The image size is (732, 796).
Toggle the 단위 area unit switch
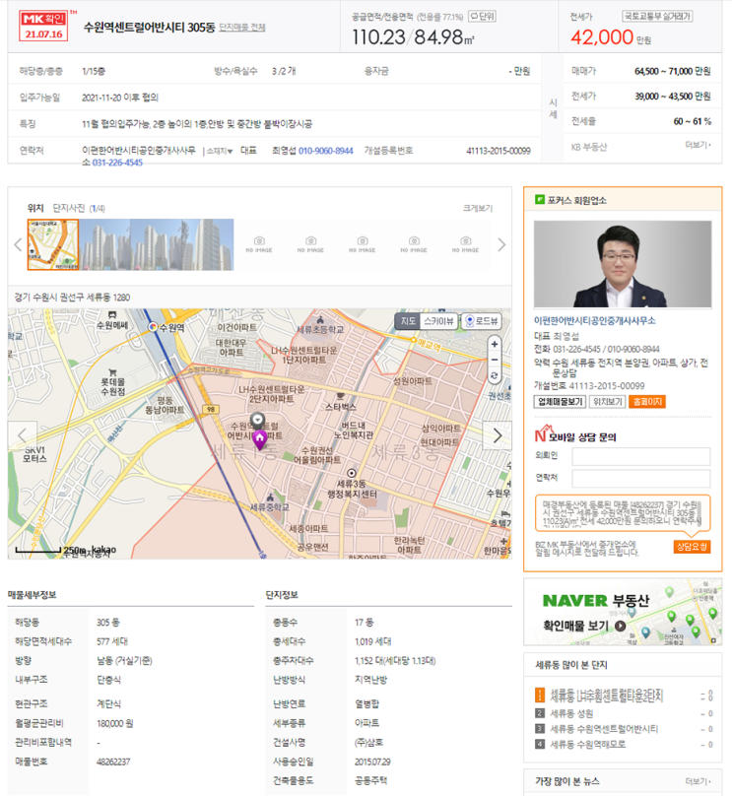[482, 16]
